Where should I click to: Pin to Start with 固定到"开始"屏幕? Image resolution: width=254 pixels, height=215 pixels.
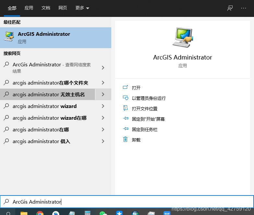tap(148, 119)
